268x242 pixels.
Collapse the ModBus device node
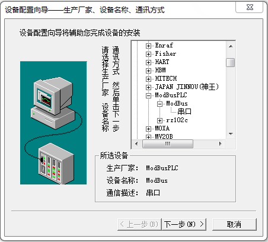(x=159, y=104)
